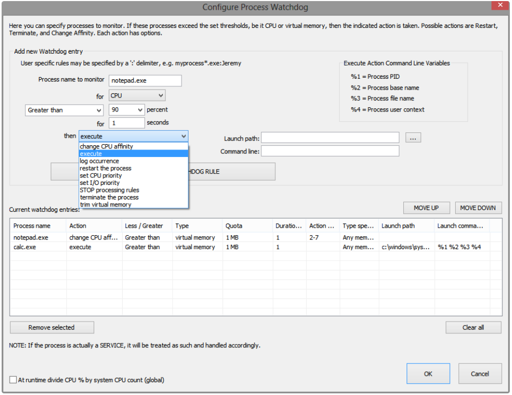Pick 'restart the process' from action list
Screen dimensions: 512x395
106,168
